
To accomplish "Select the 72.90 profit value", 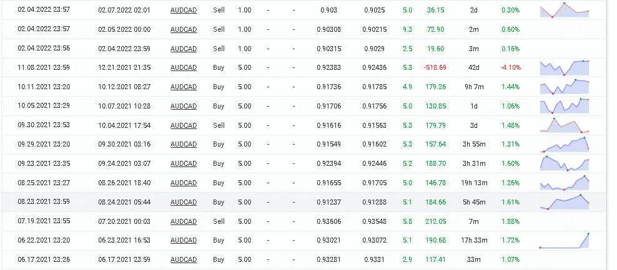I will tap(436, 29).
